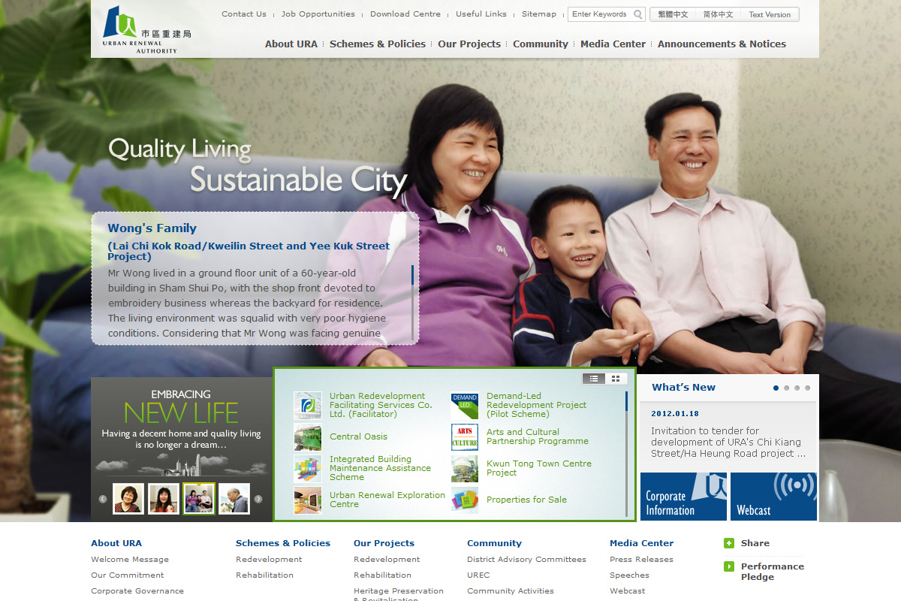
Task: Open the Community menu
Action: coord(541,44)
